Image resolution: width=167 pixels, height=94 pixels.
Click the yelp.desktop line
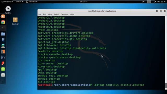tap(47, 73)
